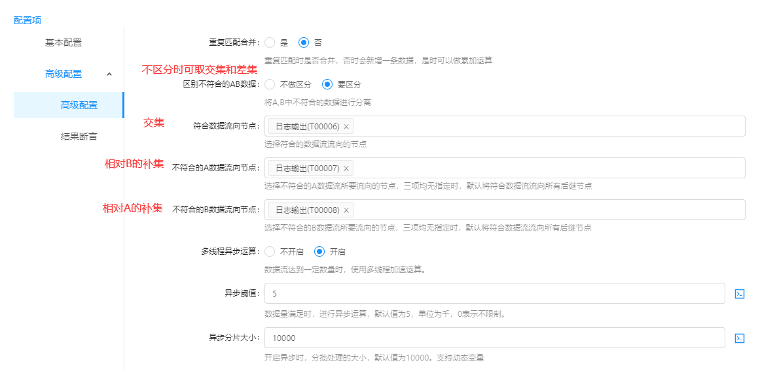The image size is (760, 371).
Task: Remove the 日志输出(T00008) tag
Action: [x=346, y=210]
